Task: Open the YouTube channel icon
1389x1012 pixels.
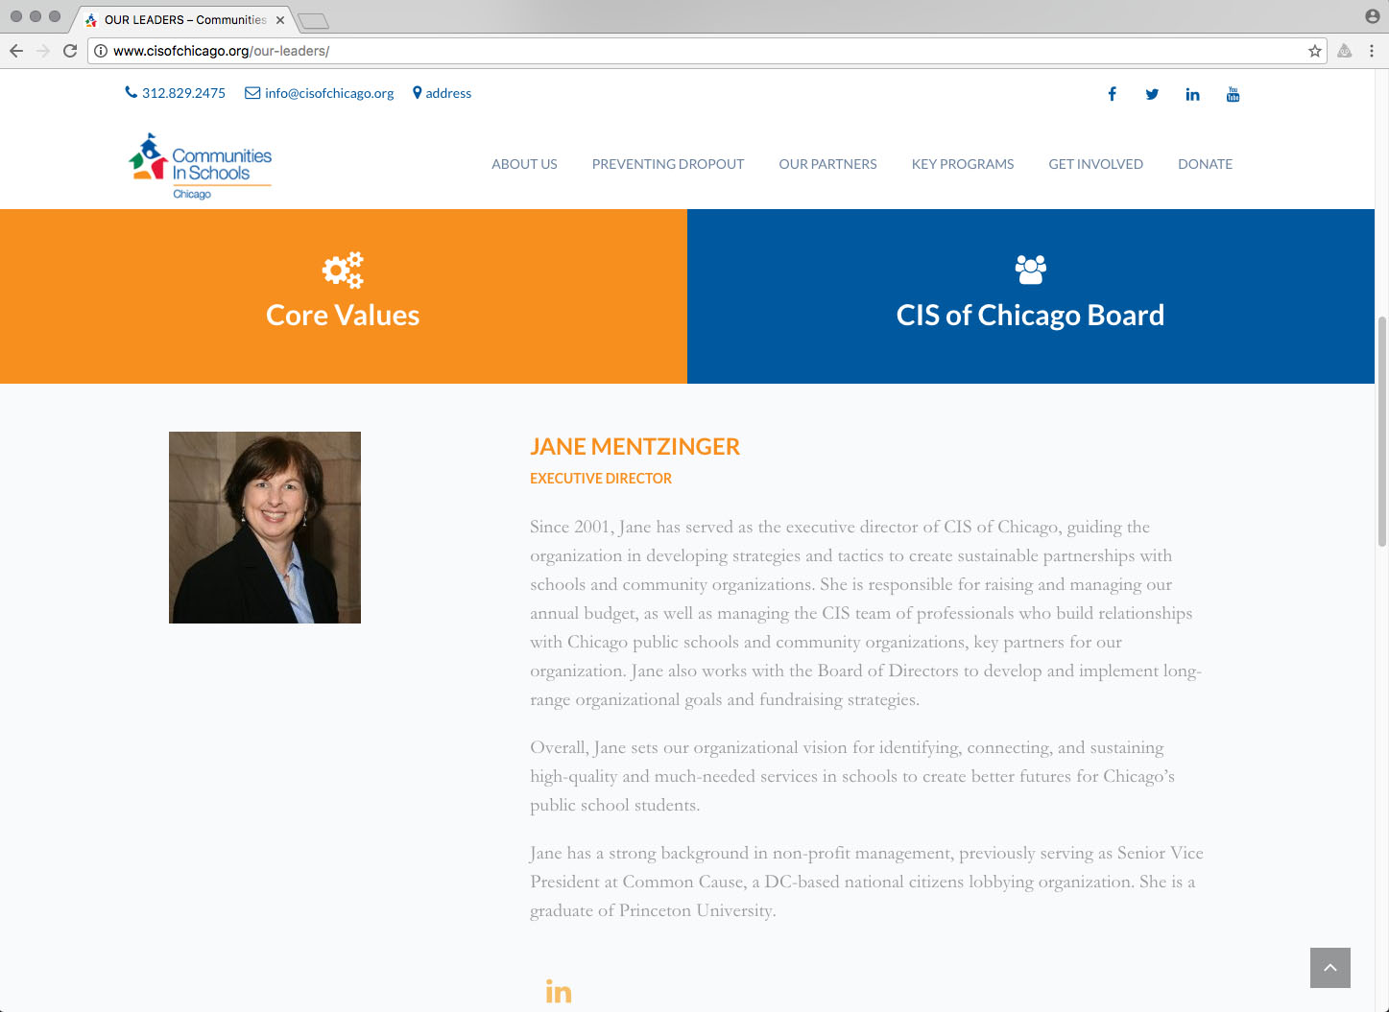Action: pyautogui.click(x=1233, y=94)
